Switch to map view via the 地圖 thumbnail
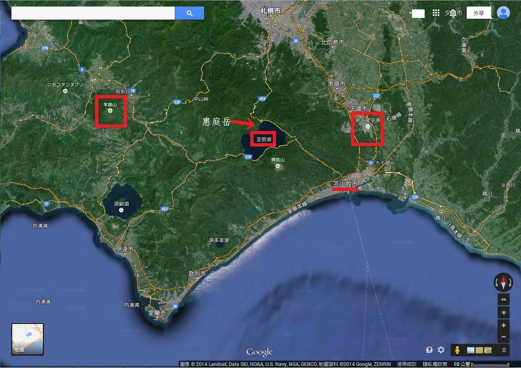Image resolution: width=521 pixels, height=368 pixels. (27, 339)
